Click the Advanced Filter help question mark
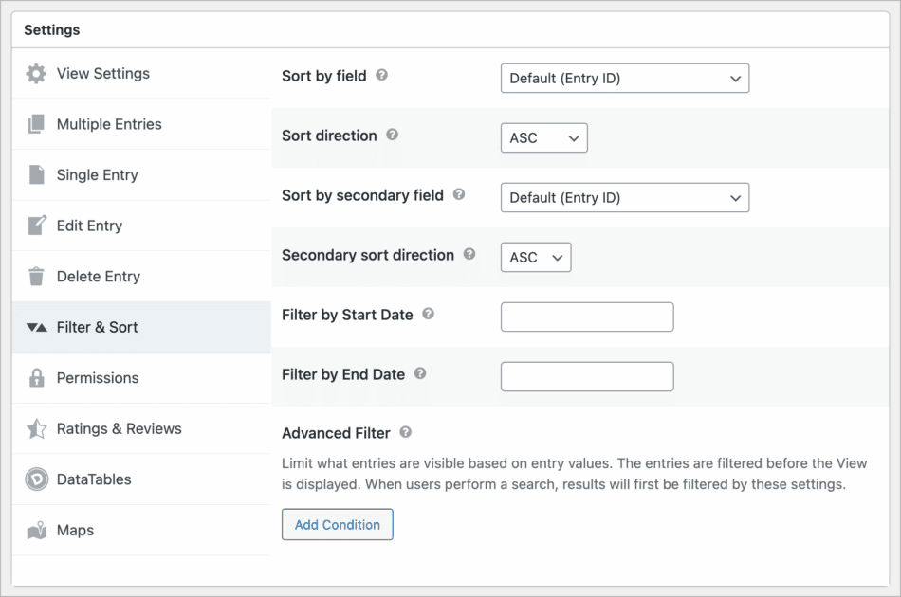 pos(405,432)
